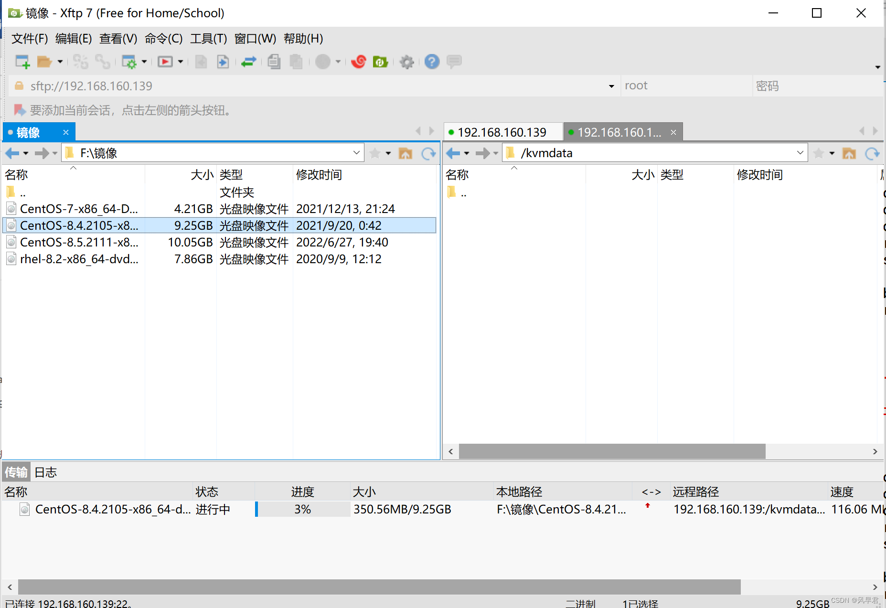
Task: Open the feedback comment icon
Action: 454,62
